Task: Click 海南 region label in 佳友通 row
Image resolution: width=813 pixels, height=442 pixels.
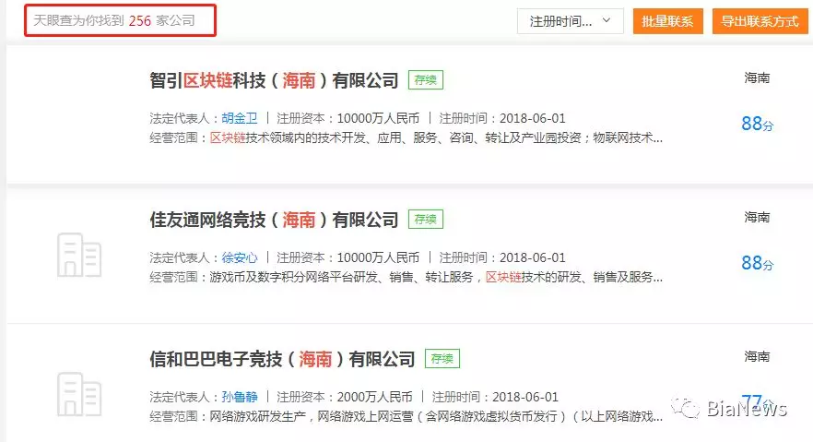Action: (x=757, y=217)
